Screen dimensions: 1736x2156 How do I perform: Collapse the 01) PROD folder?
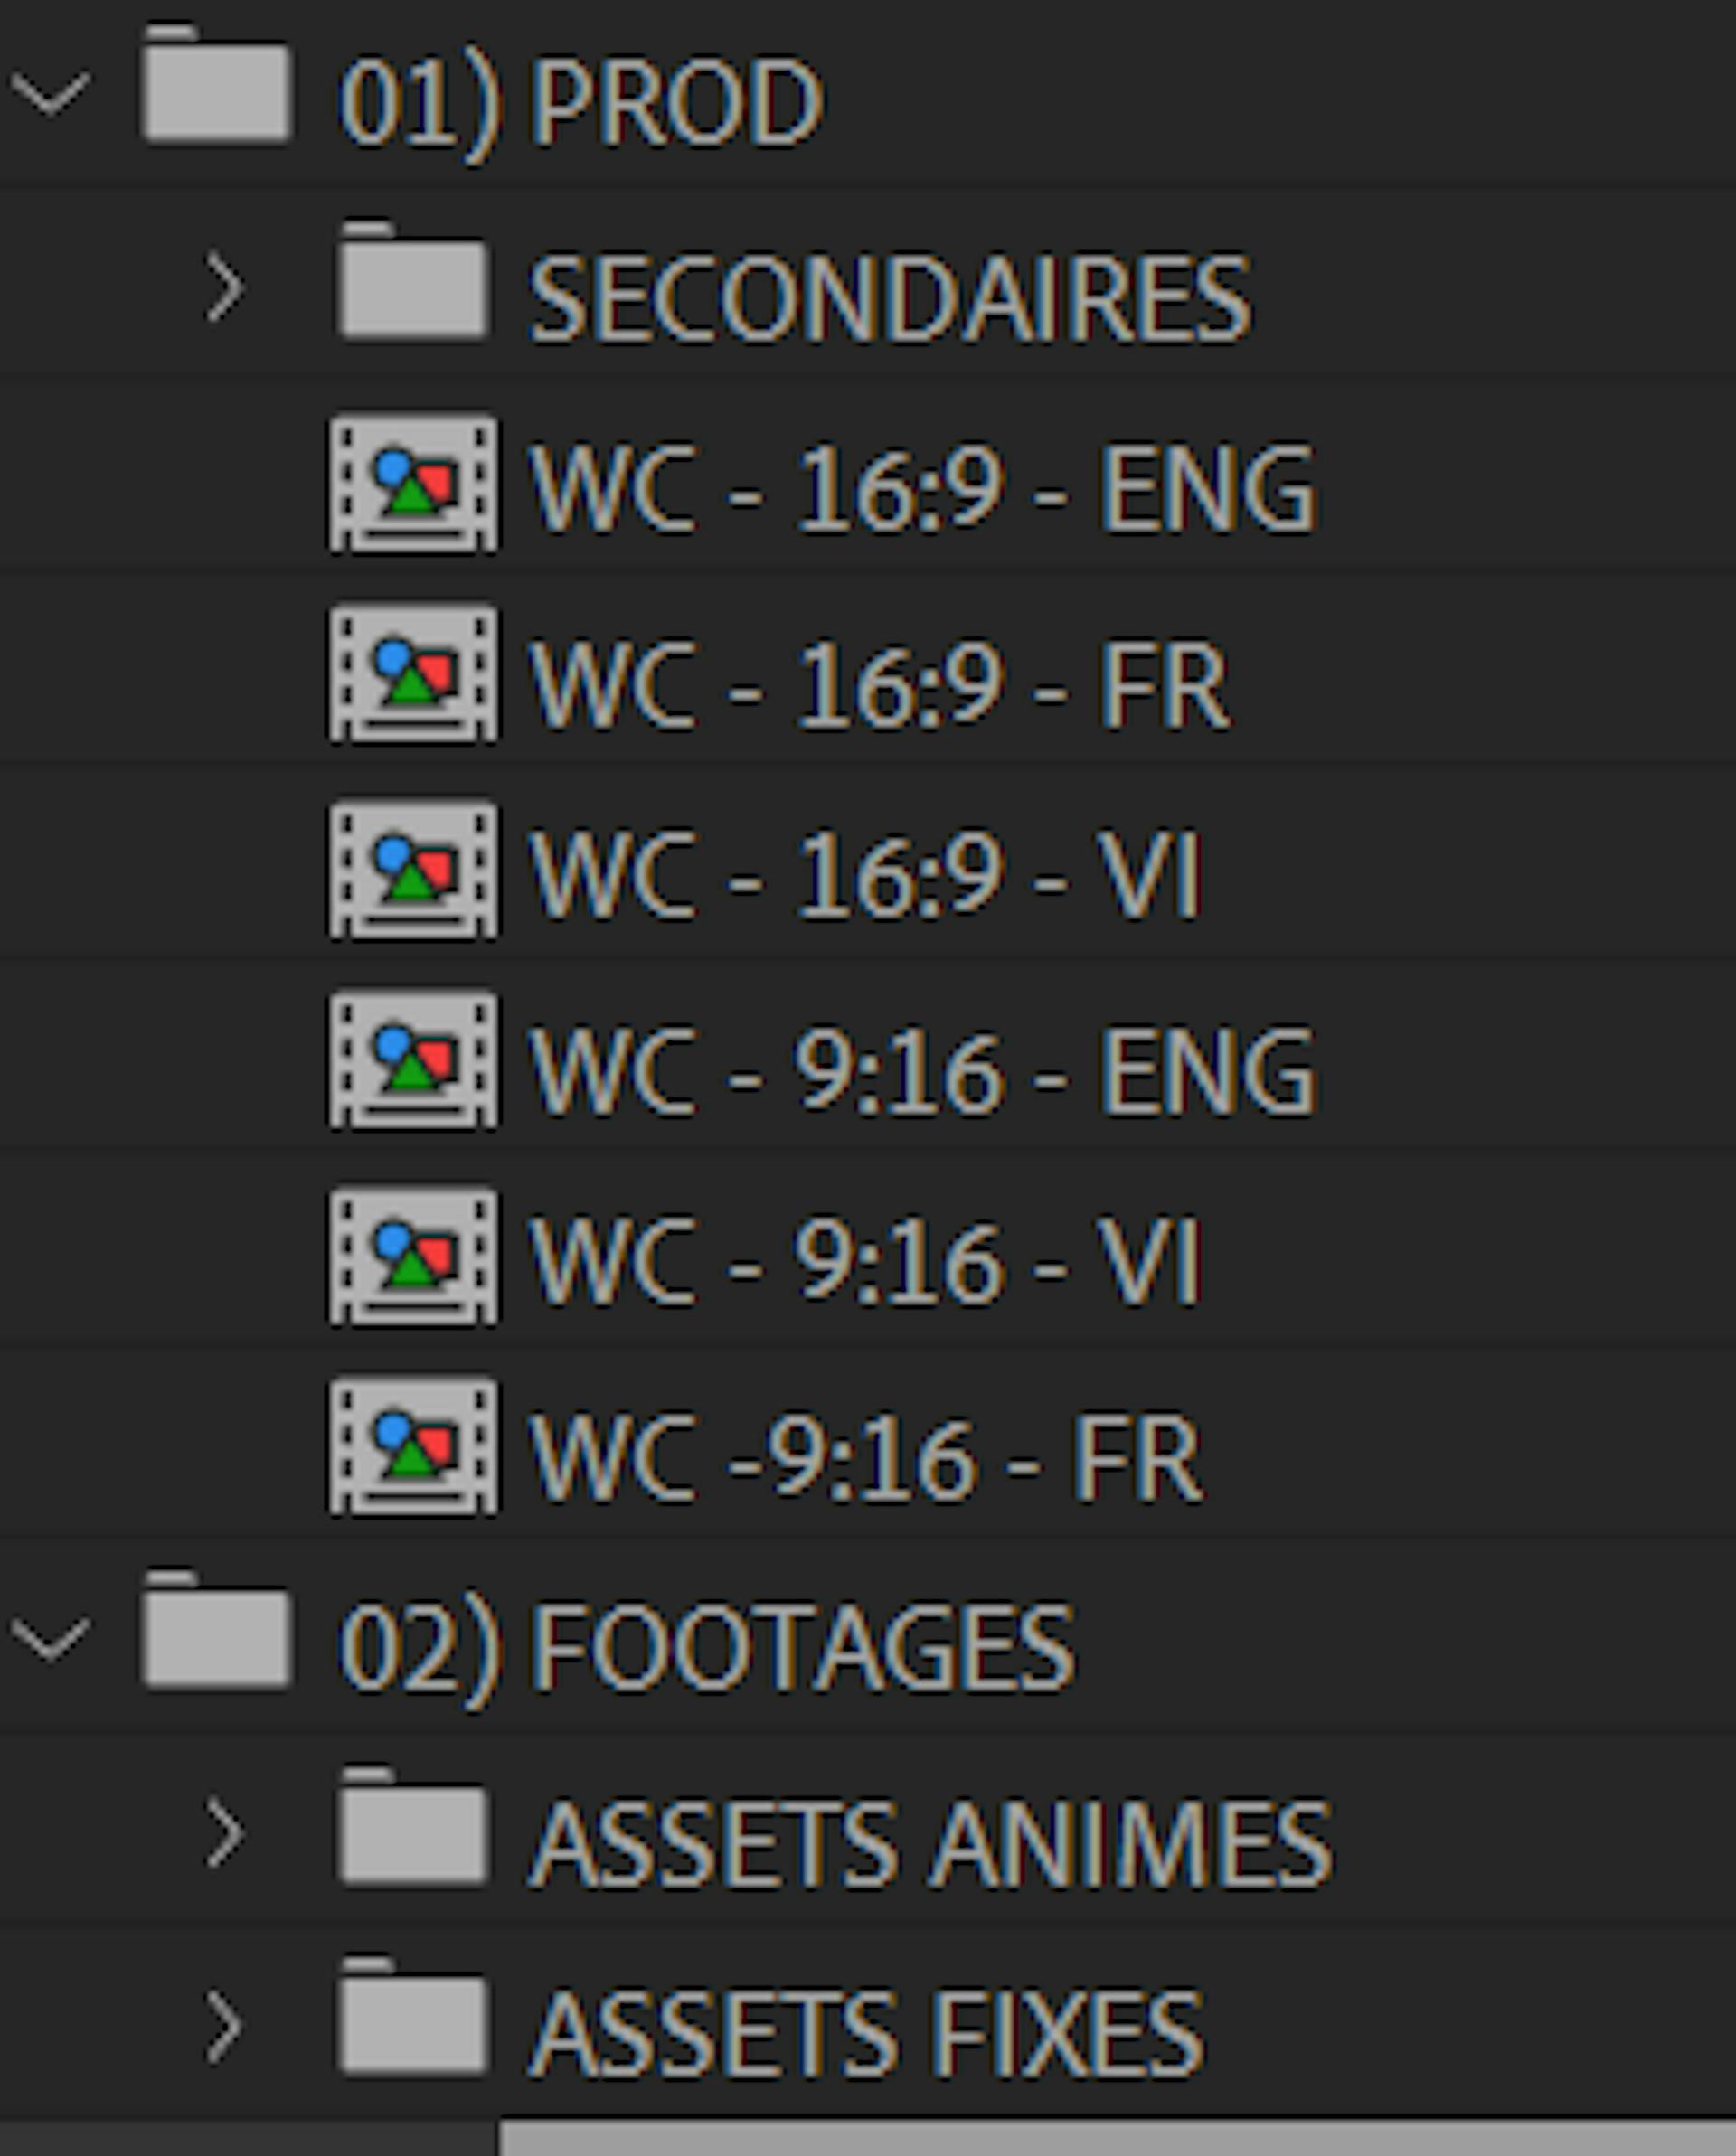[50, 93]
